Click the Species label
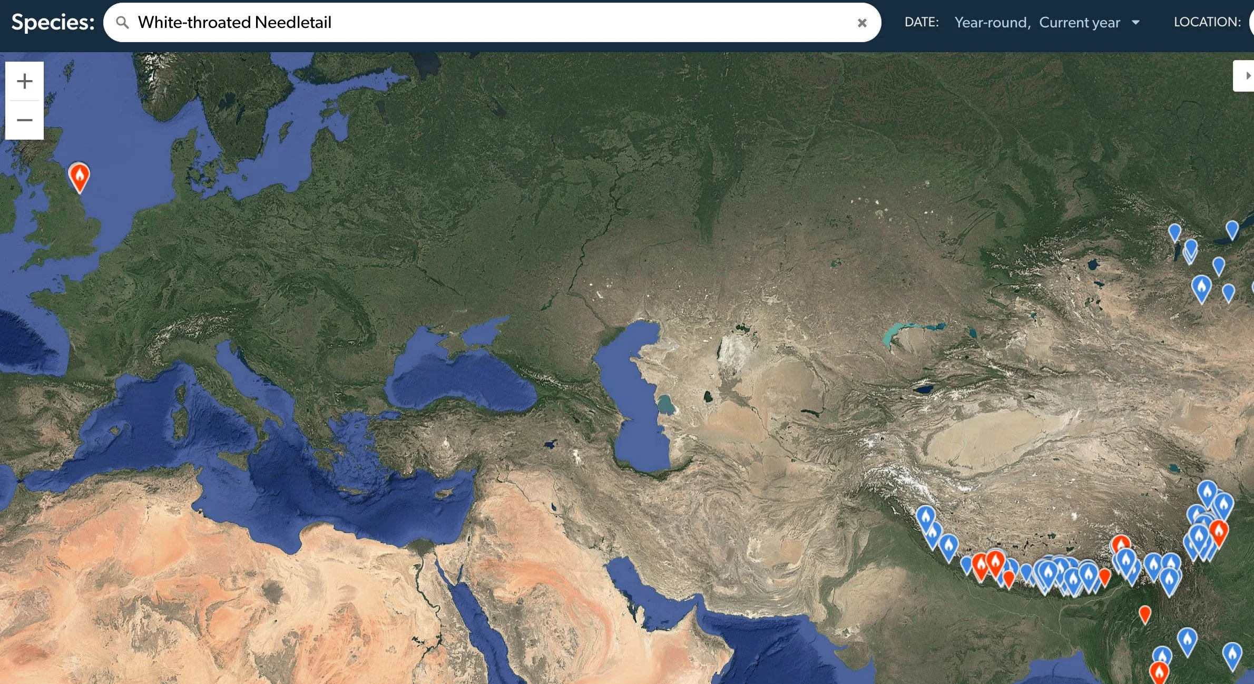 point(53,22)
